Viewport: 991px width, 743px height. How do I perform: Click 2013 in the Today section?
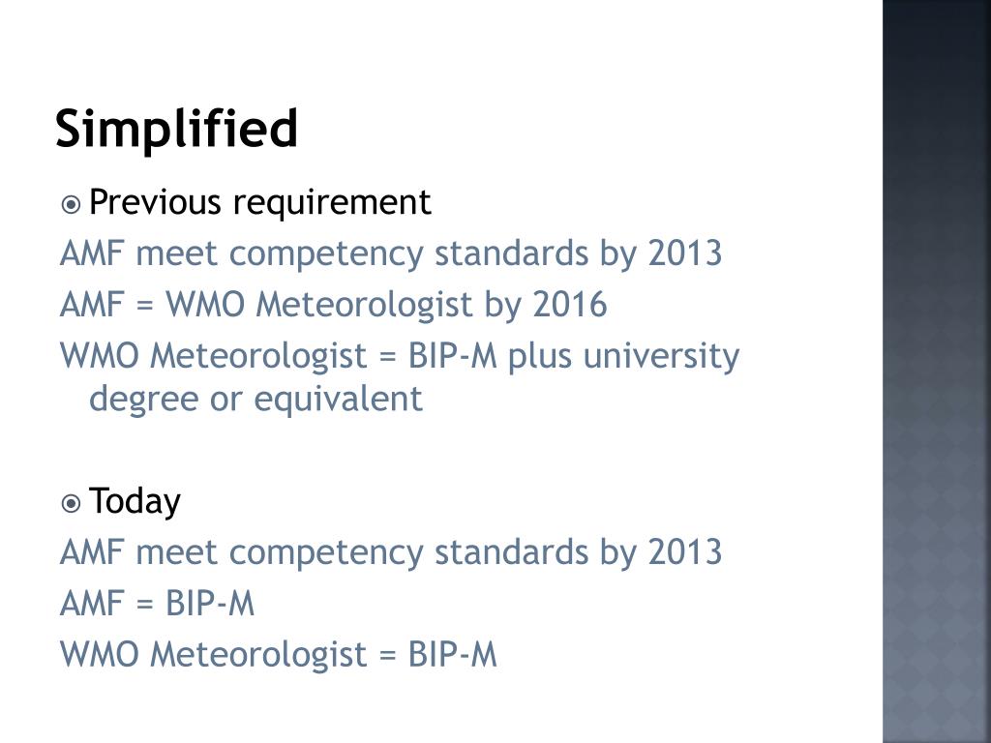click(x=685, y=551)
